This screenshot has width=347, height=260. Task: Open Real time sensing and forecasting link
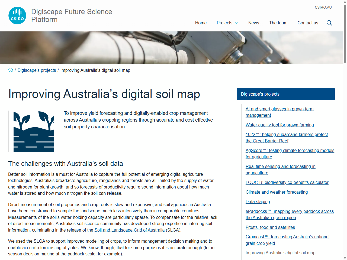[281, 170]
